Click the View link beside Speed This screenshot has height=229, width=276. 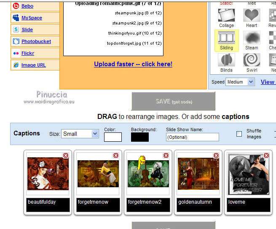268,82
